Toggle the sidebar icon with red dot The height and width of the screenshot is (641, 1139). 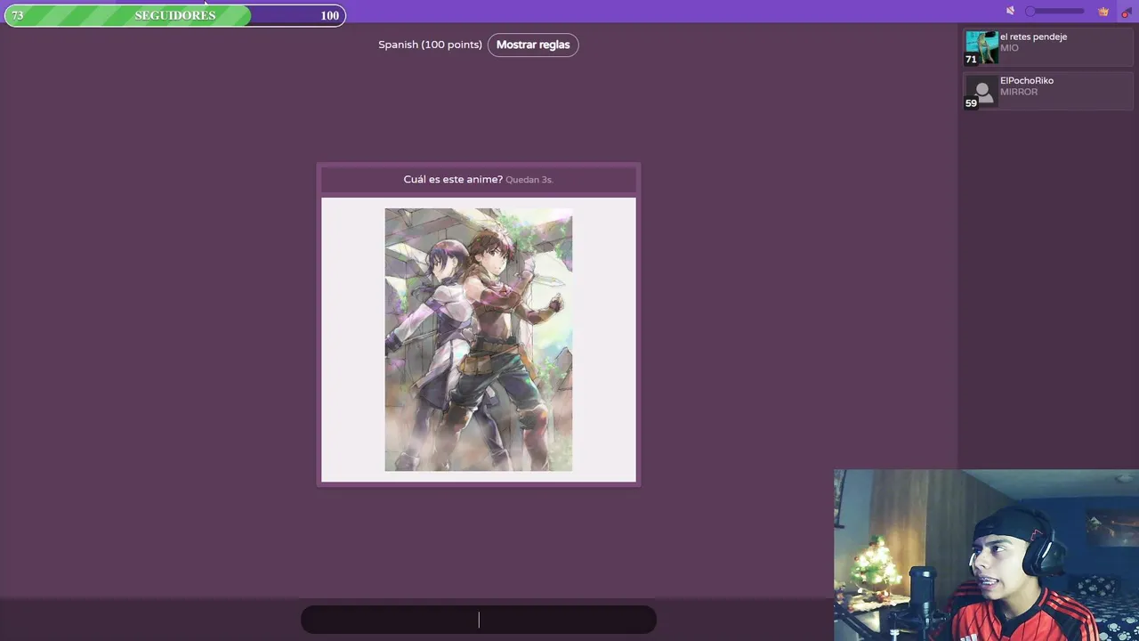(1126, 12)
